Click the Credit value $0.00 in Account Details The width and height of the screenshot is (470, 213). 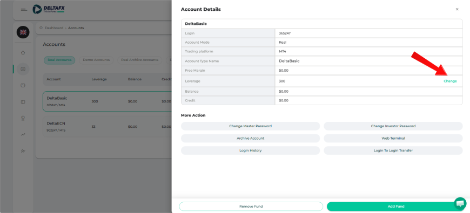tap(284, 100)
